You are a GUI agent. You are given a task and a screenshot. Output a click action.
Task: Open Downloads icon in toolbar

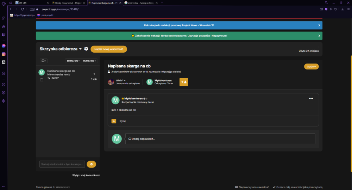(x=342, y=9)
